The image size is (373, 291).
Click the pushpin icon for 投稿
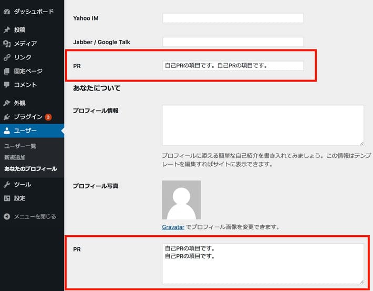(x=7, y=30)
